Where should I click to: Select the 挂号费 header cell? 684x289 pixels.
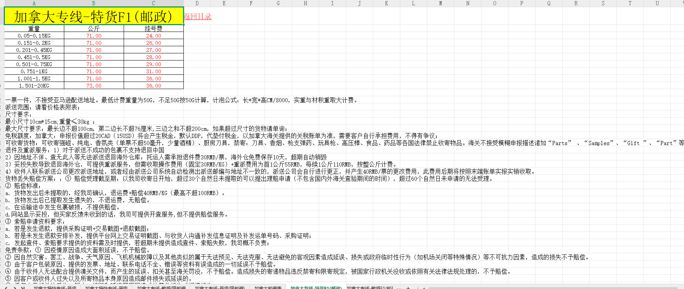154,29
